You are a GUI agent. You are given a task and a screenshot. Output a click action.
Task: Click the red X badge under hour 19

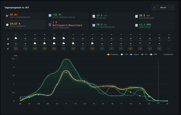(140, 49)
